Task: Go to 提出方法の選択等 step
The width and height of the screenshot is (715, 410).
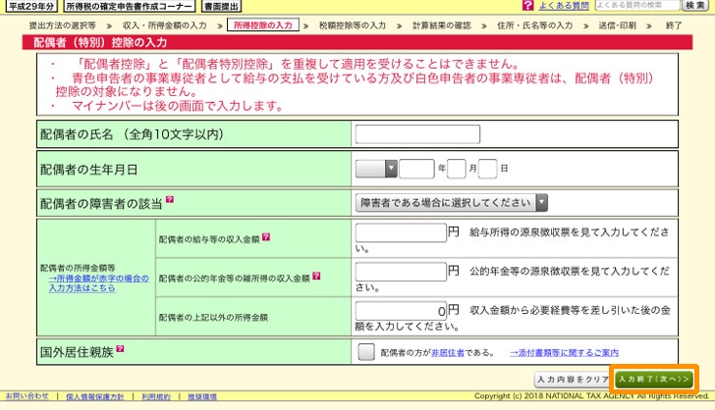Action: pyautogui.click(x=62, y=26)
